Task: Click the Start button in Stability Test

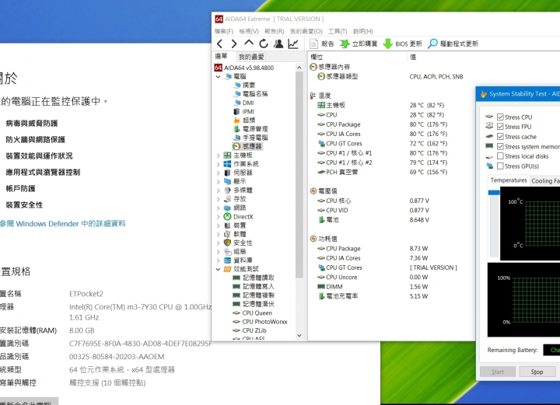Action: point(498,372)
